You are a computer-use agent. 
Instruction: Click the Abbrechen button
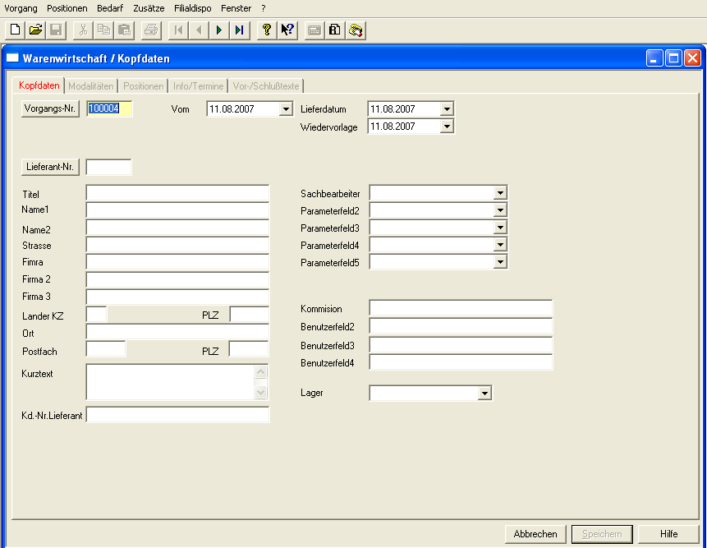[x=535, y=534]
